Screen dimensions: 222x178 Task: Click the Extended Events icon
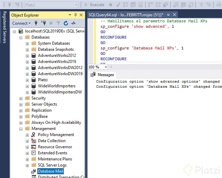click(x=34, y=153)
